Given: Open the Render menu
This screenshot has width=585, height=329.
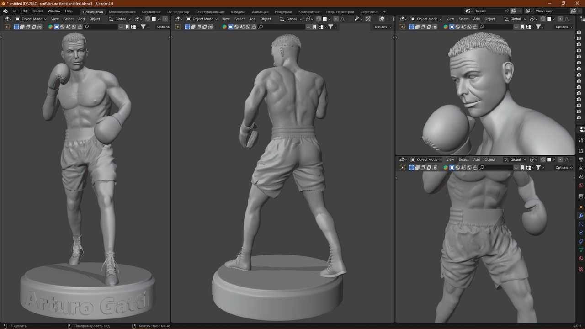Looking at the screenshot, I should coord(37,11).
